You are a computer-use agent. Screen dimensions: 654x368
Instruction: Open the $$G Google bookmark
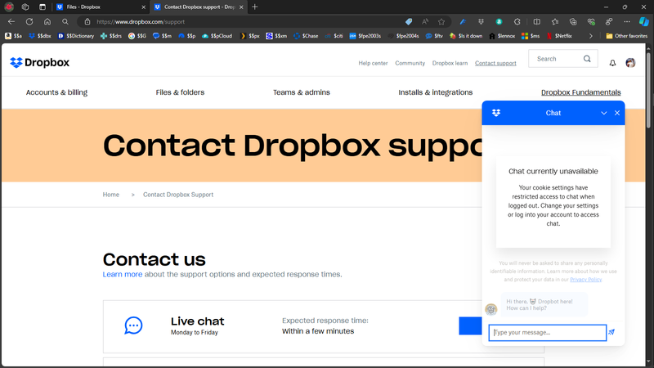(137, 36)
